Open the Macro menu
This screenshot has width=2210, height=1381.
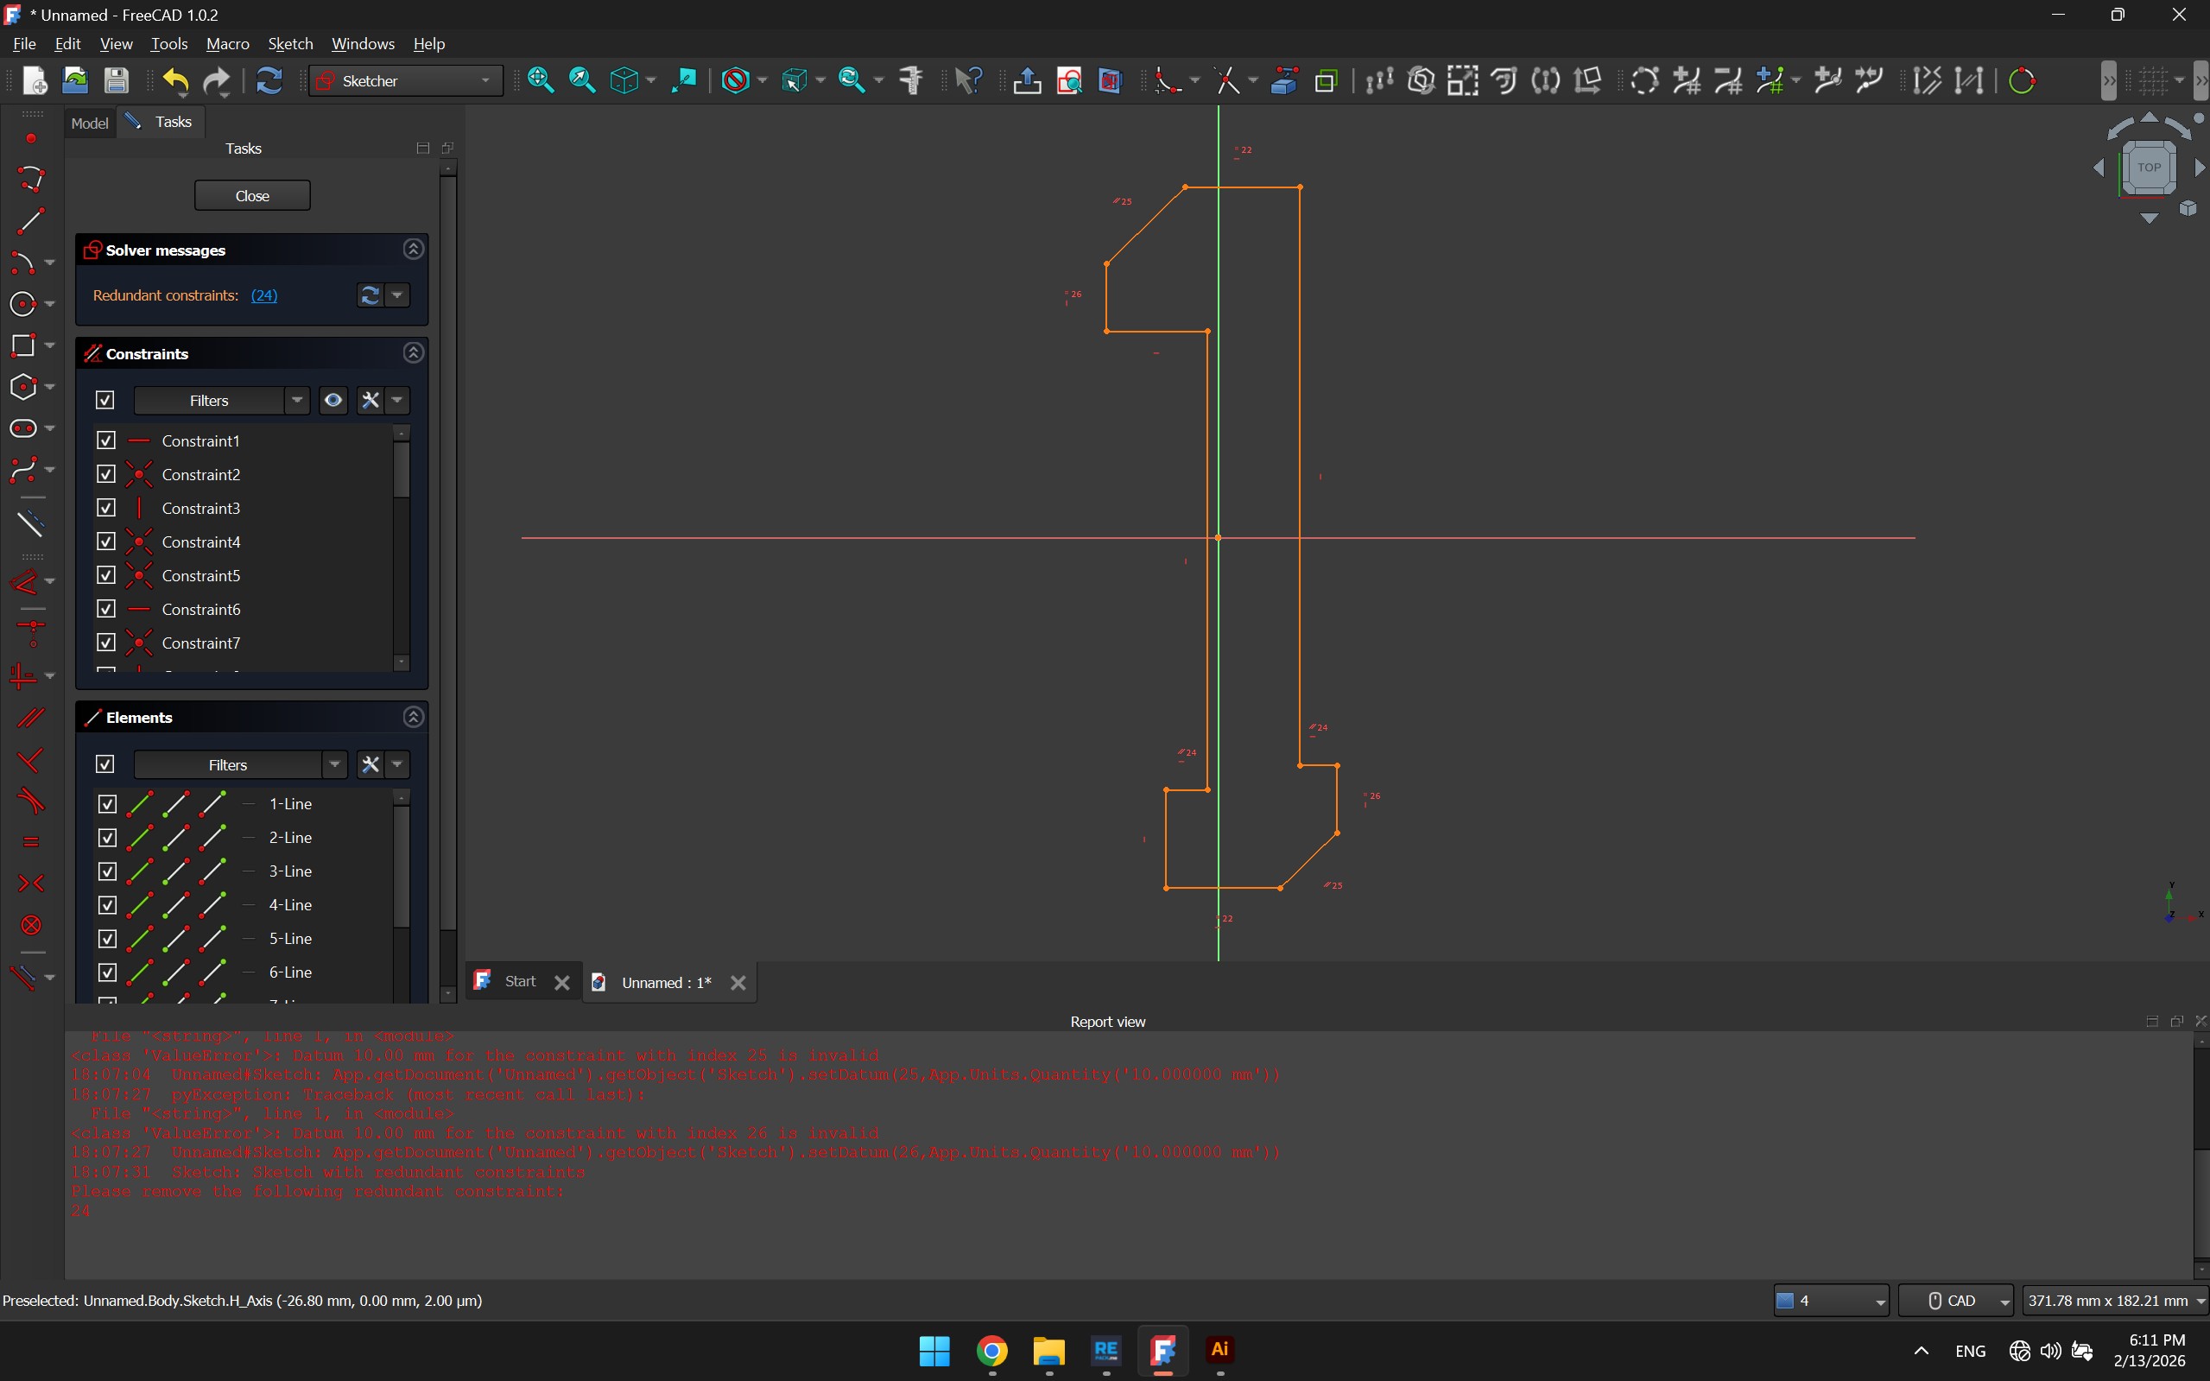coord(227,44)
